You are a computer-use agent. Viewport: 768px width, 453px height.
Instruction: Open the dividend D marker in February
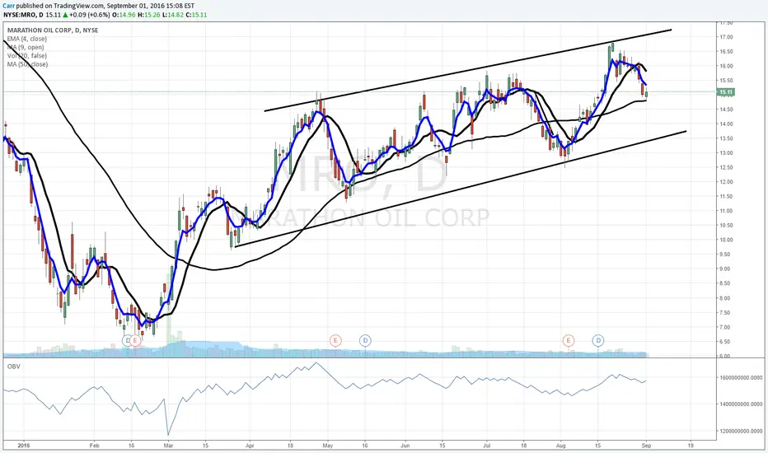[x=128, y=340]
